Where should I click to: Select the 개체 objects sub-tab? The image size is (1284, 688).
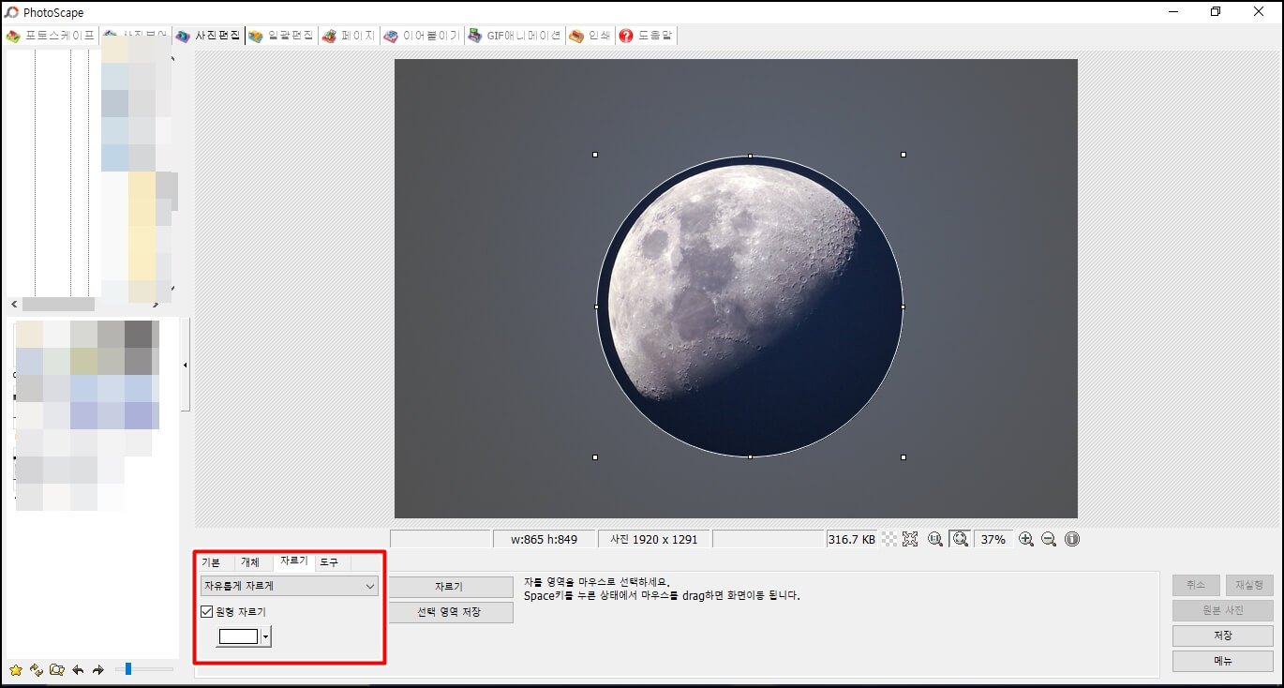click(250, 562)
